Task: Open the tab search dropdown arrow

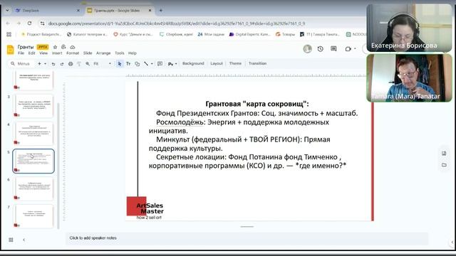Action: coord(7,10)
